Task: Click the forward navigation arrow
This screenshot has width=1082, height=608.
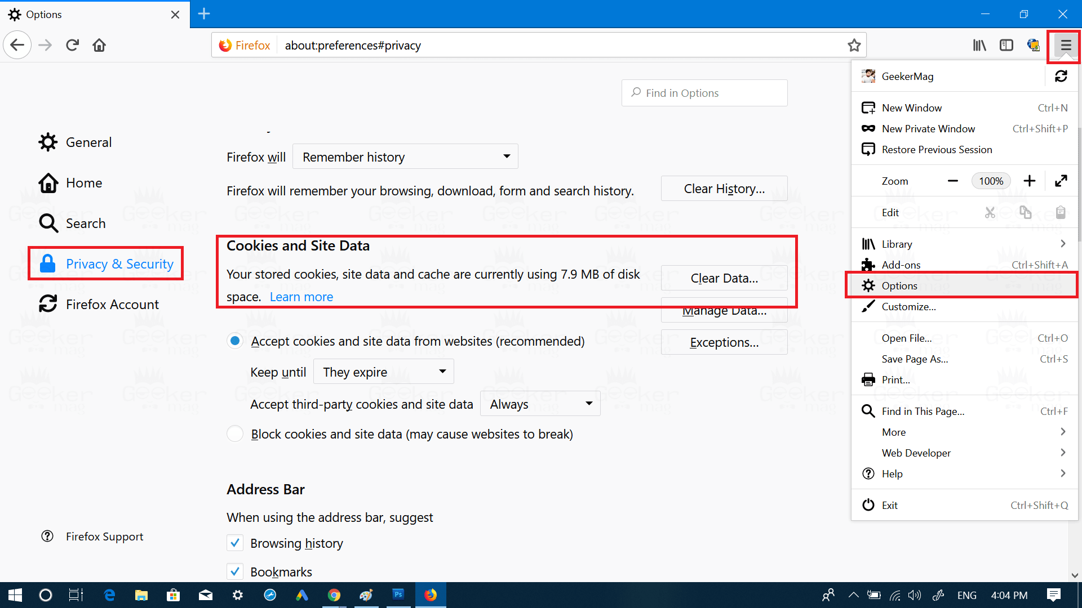Action: 45,45
